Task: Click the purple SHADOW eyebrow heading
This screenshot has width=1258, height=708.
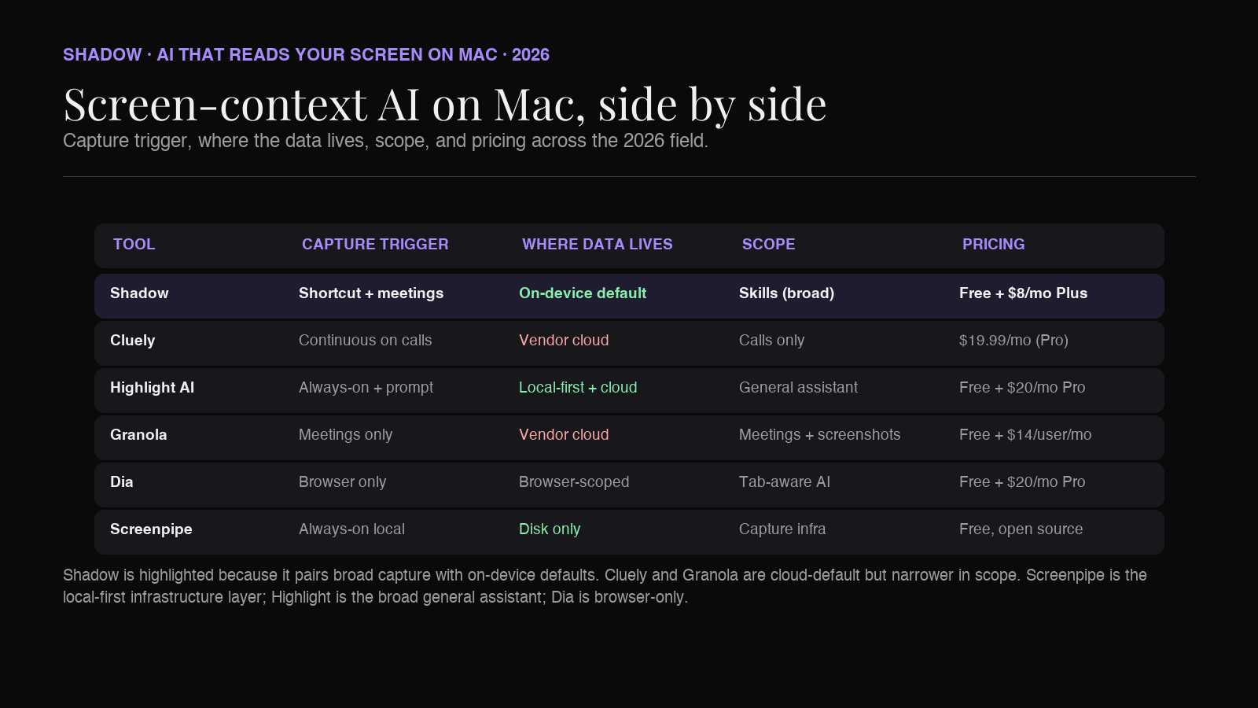Action: coord(306,55)
